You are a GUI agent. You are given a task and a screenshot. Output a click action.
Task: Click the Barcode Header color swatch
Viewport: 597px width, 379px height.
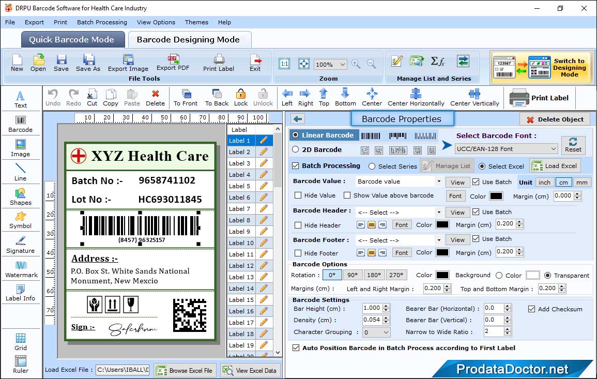(442, 225)
